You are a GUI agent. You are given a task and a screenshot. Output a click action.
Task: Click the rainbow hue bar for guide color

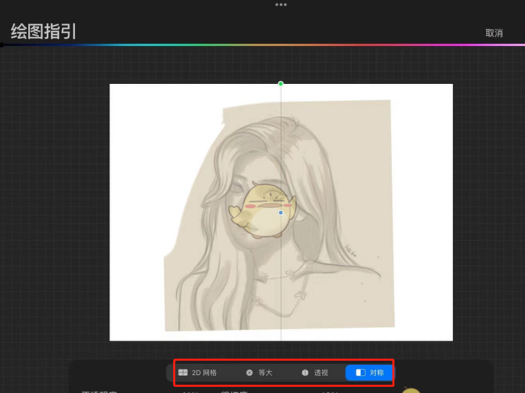262,45
